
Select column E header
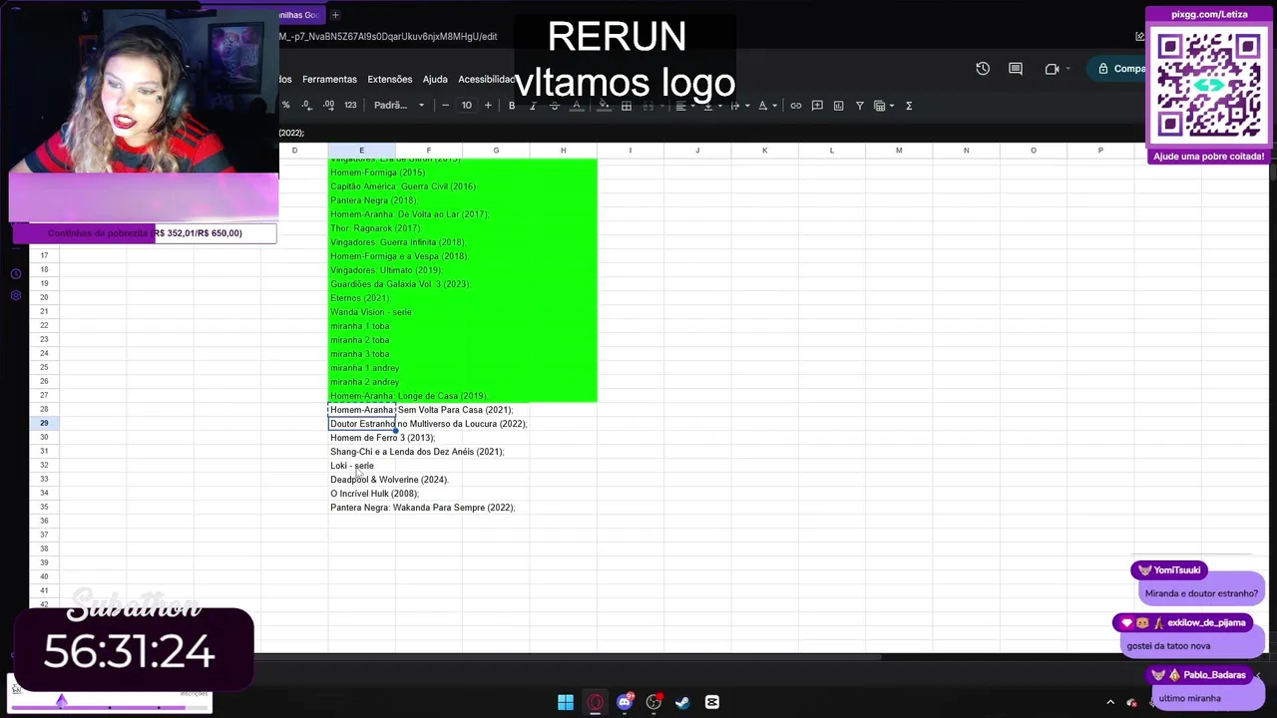click(x=361, y=151)
